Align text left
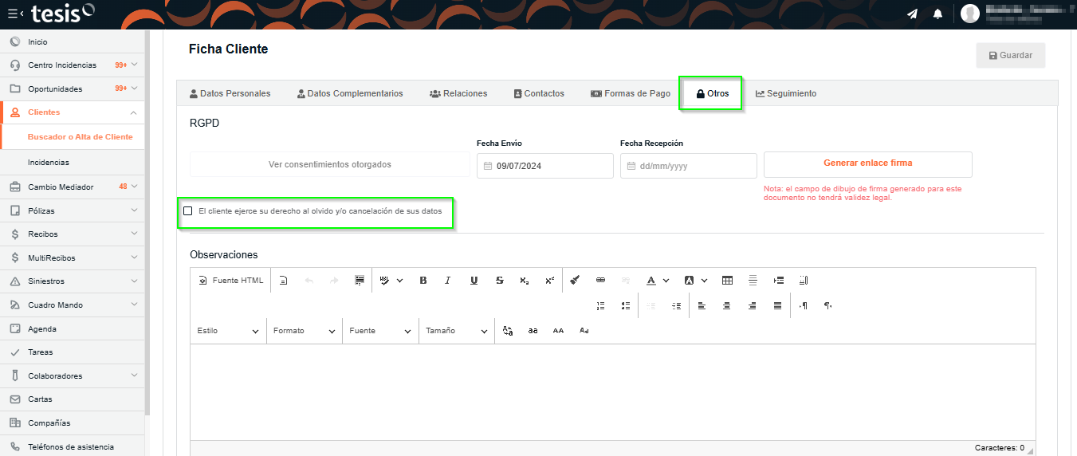This screenshot has width=1077, height=456. (x=702, y=306)
